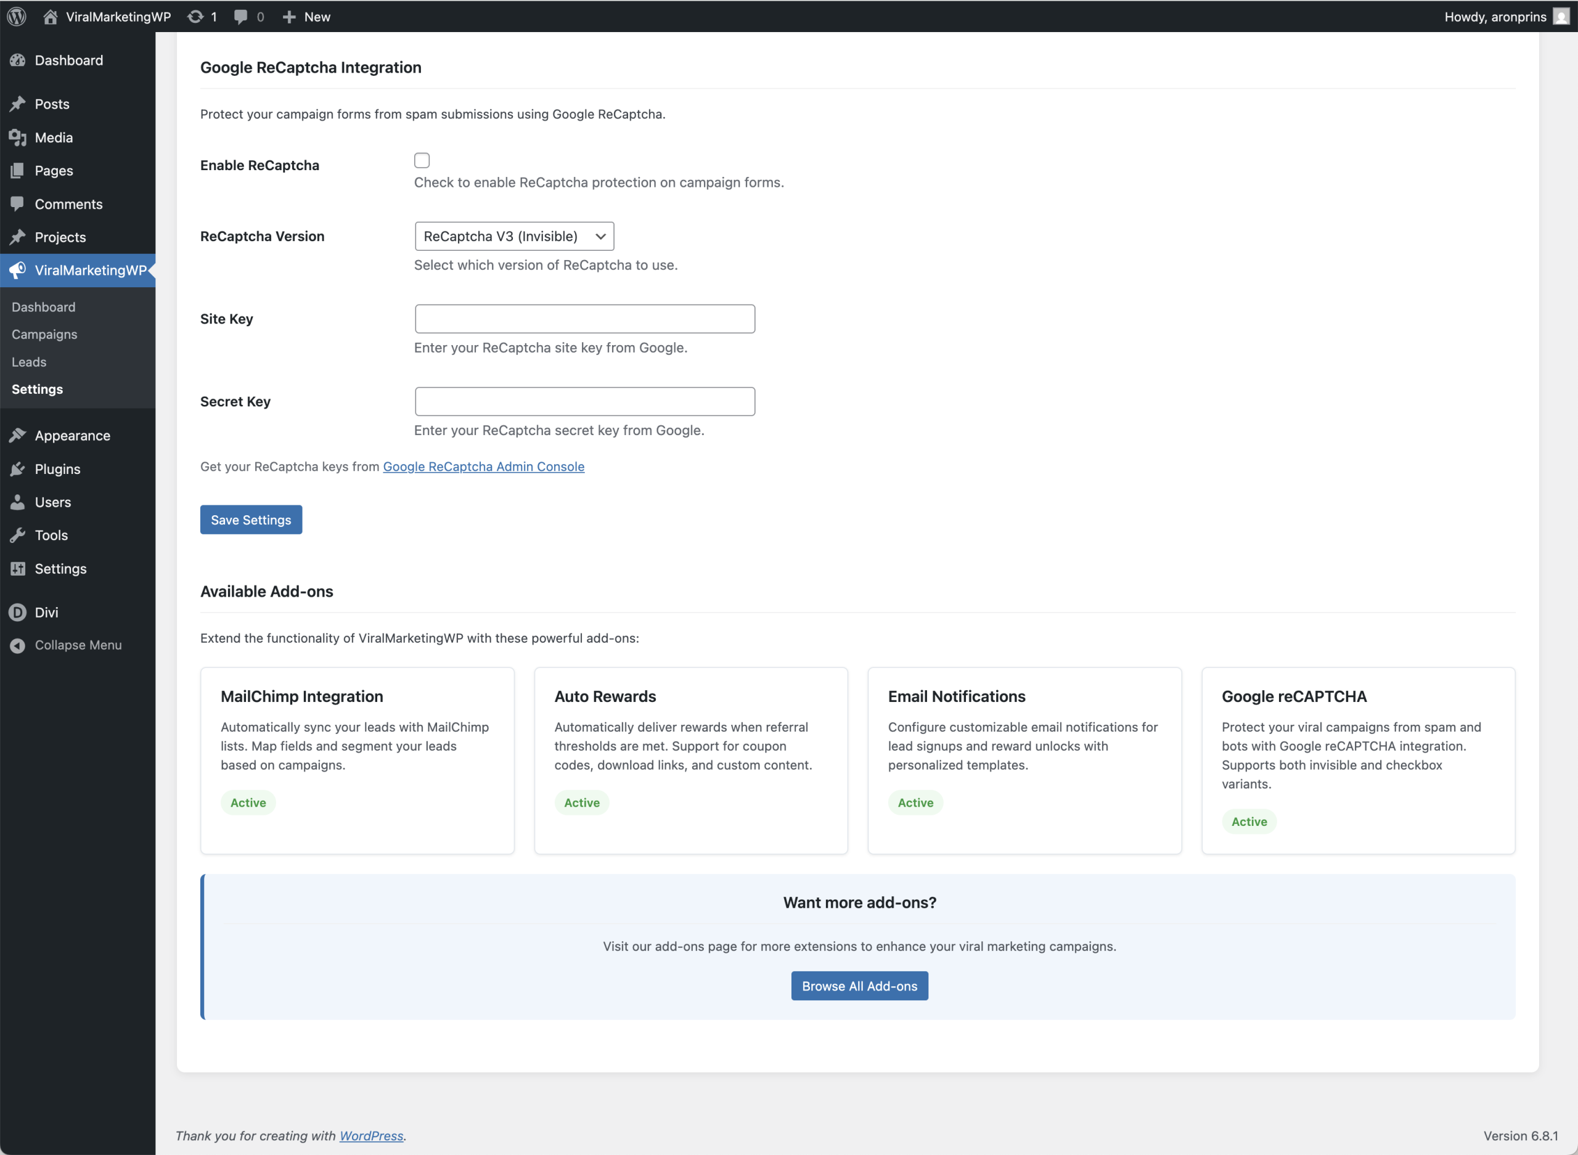Click the Settings sliders icon in the sidebar
Screen dimensions: 1578x1155
pyautogui.click(x=17, y=568)
